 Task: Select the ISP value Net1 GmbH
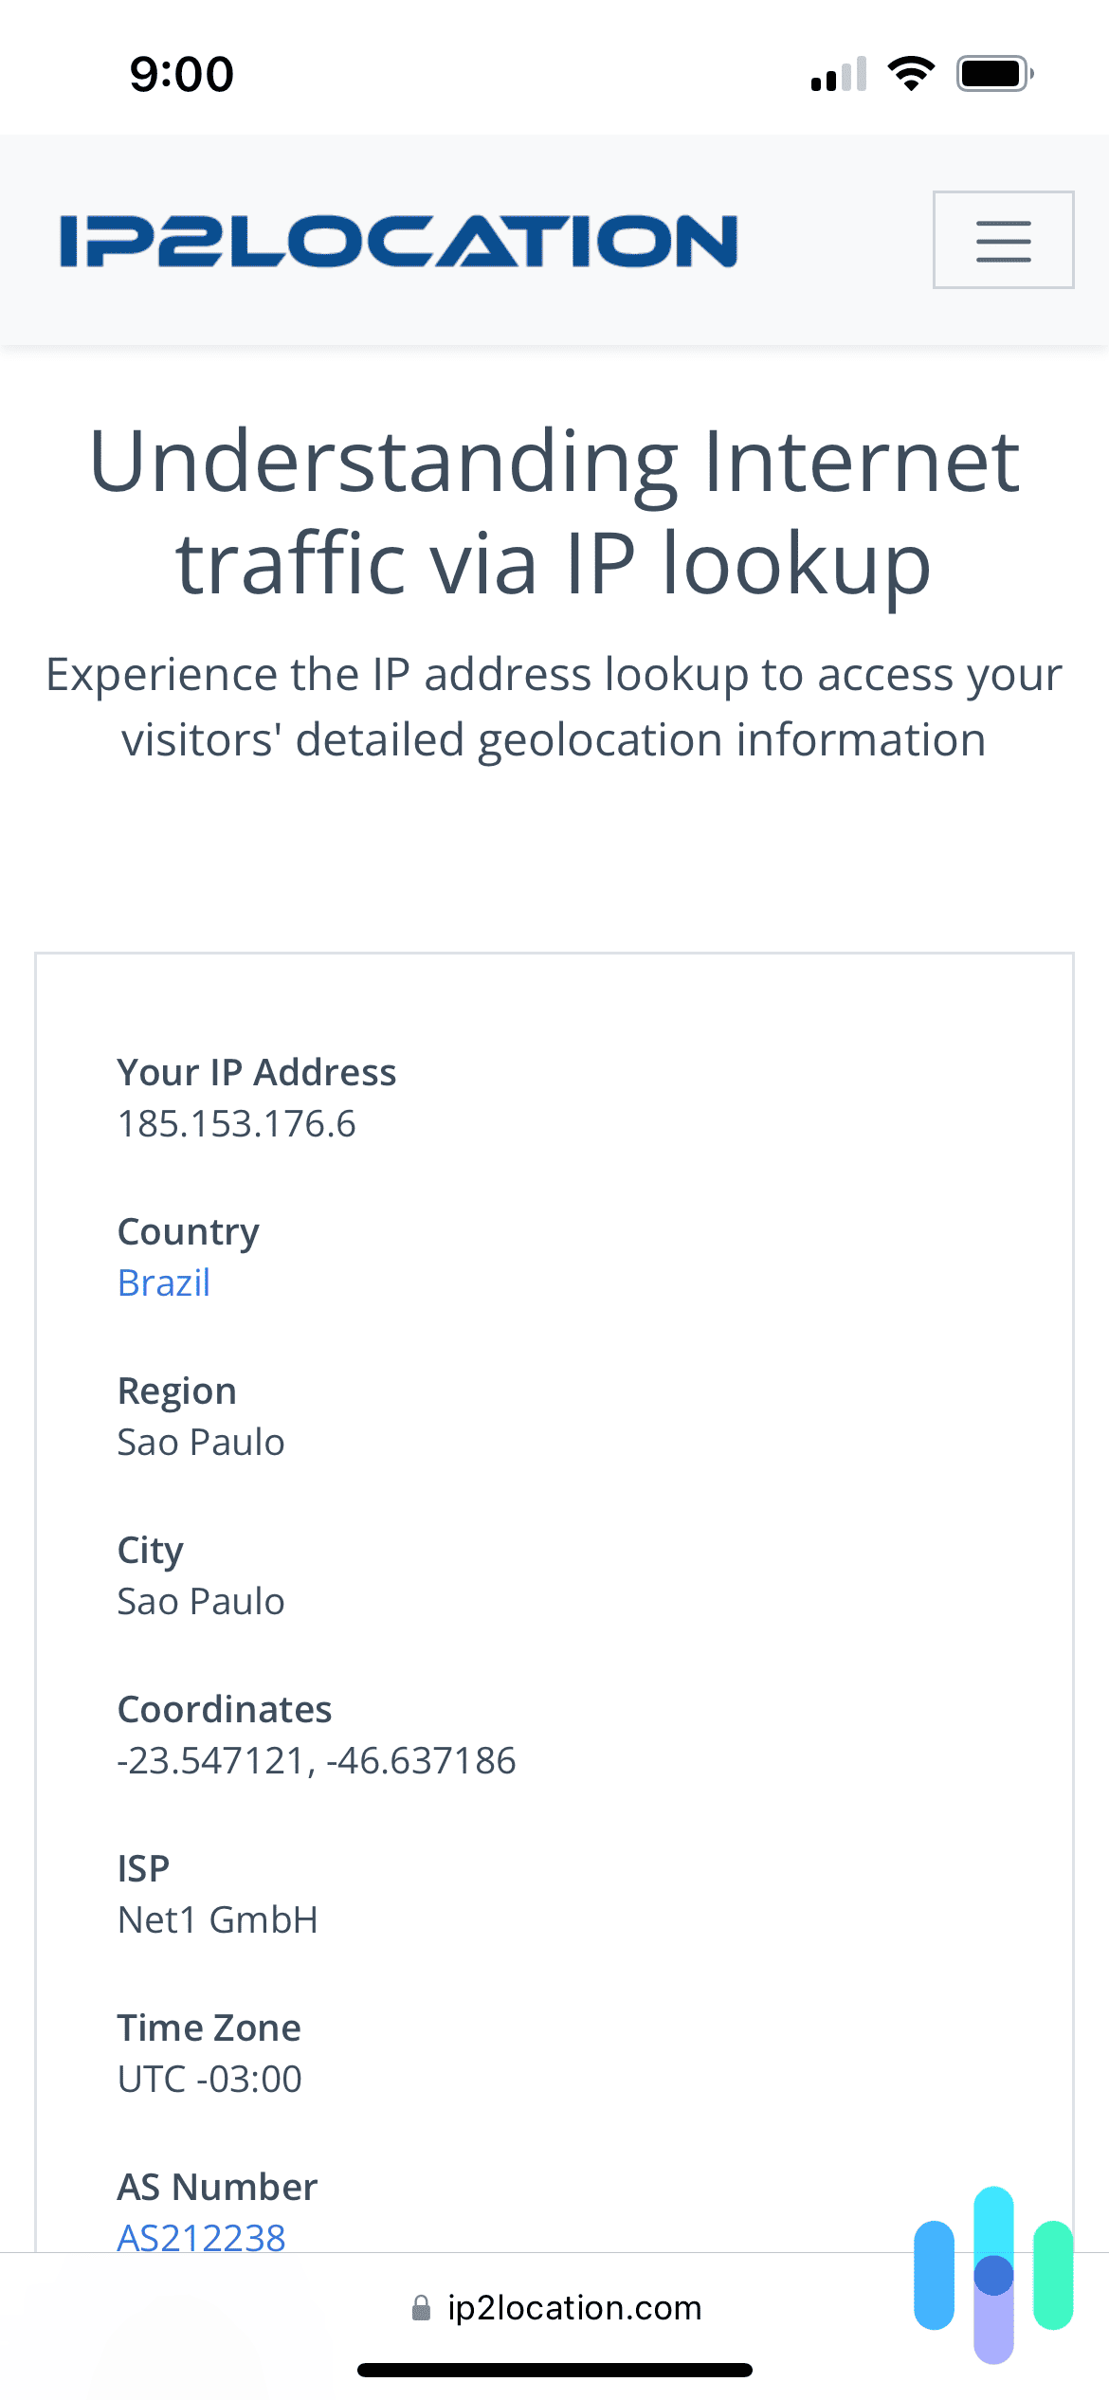218,1919
